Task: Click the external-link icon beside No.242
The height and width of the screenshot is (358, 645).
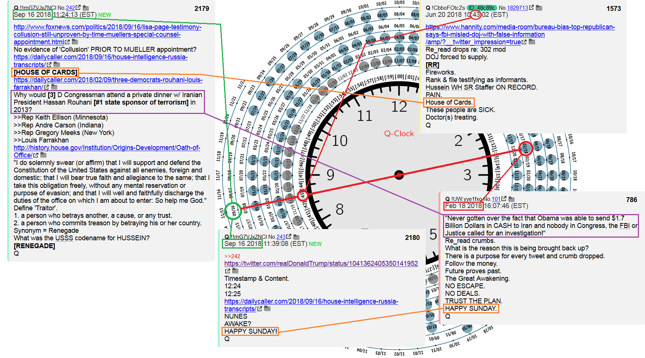Action: click(78, 7)
